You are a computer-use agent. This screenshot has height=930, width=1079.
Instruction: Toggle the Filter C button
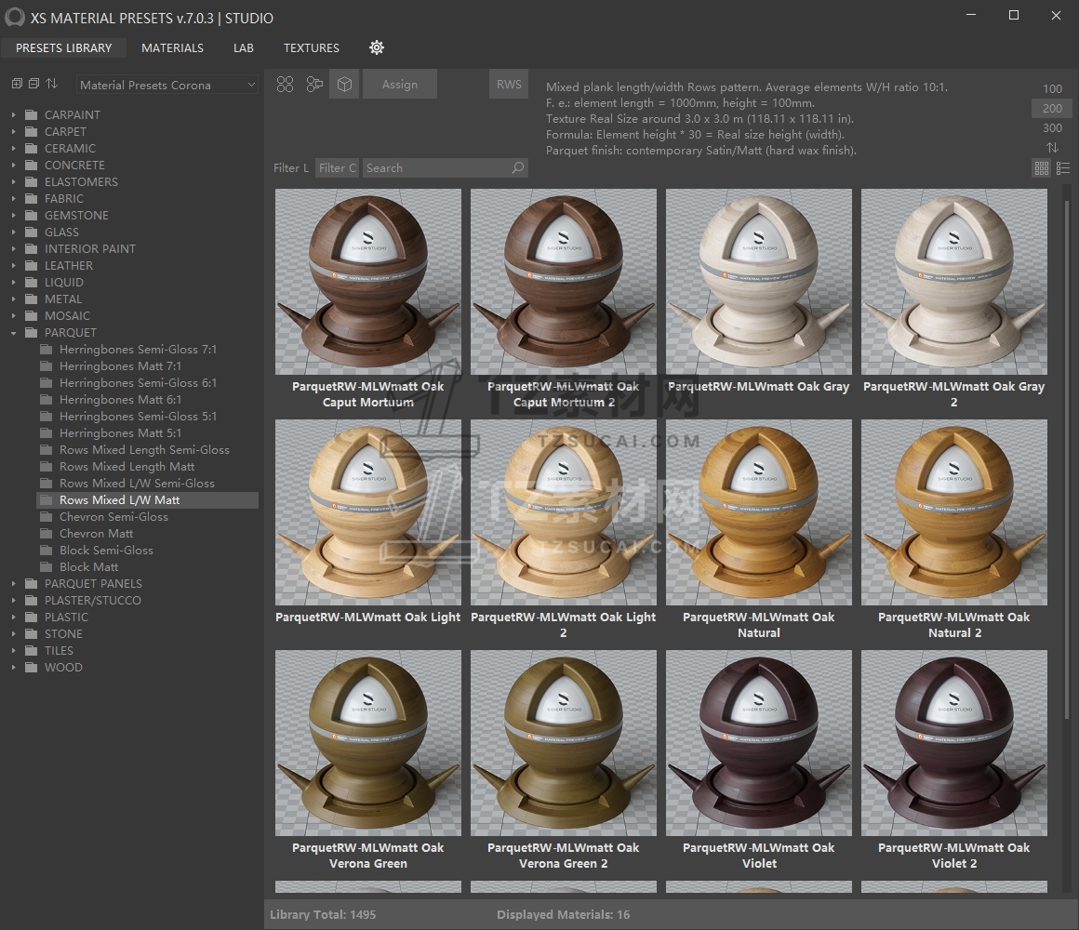tap(338, 168)
